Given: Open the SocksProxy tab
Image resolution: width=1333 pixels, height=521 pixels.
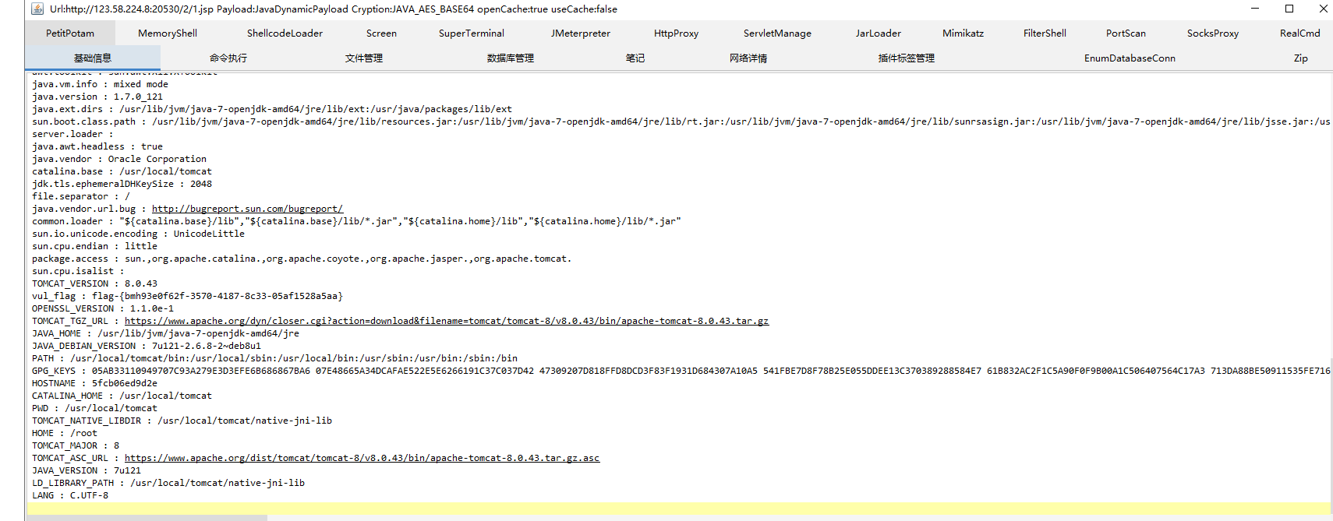Looking at the screenshot, I should 1212,33.
